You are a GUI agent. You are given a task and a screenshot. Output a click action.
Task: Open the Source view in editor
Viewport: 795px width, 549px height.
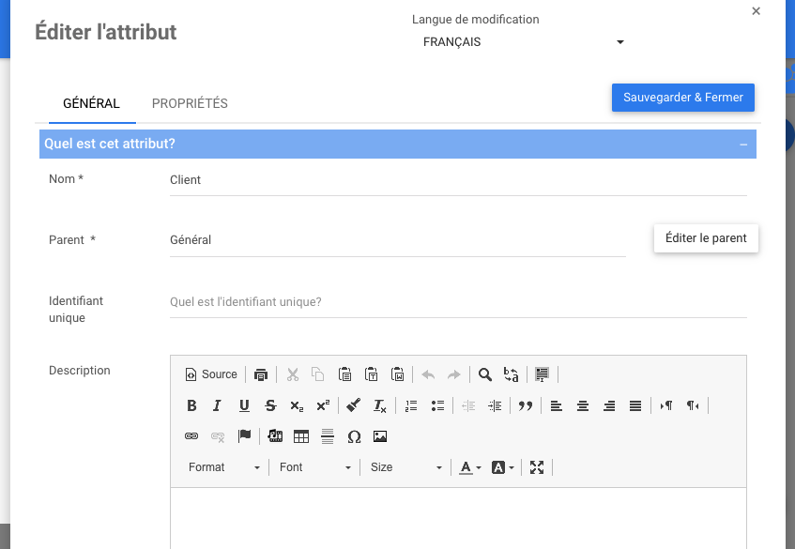(211, 374)
